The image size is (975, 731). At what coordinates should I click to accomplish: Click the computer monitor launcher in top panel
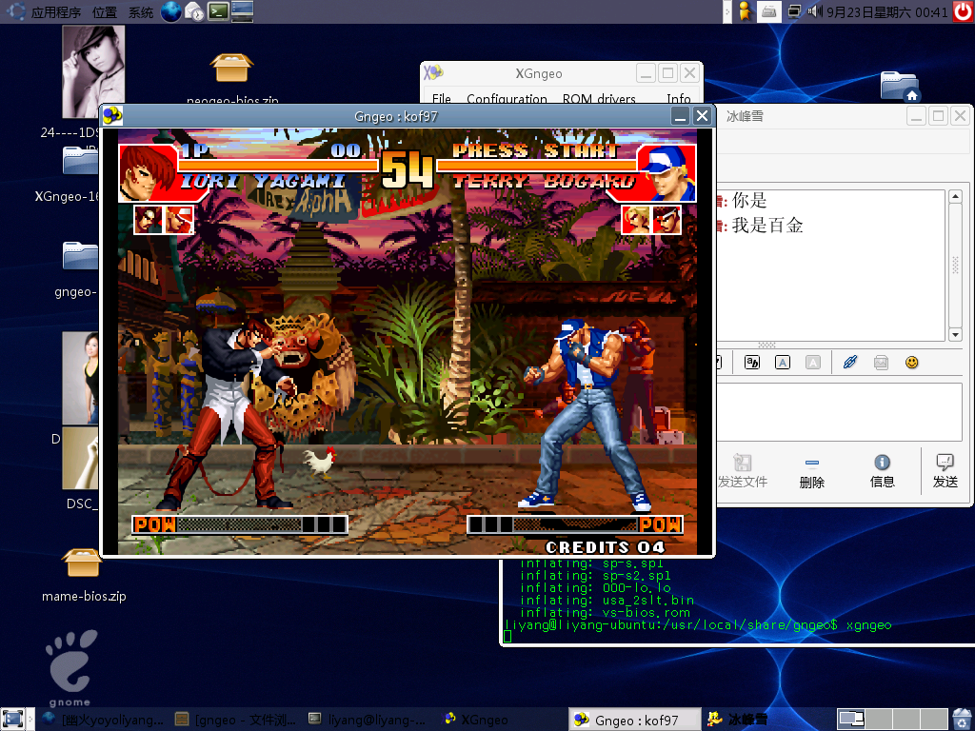[x=242, y=11]
